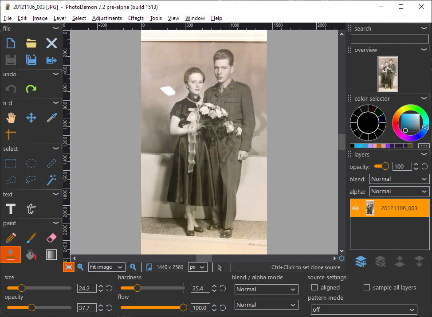Image resolution: width=432 pixels, height=317 pixels.
Task: Select the Paintbrush tool
Action: [31, 238]
